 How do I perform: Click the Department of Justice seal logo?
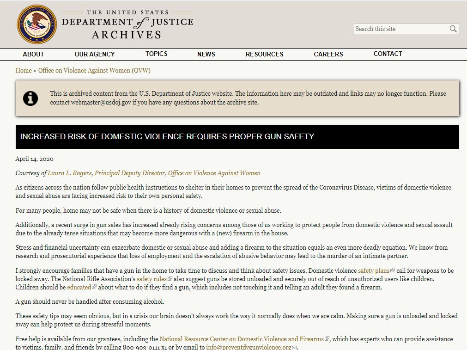36,24
